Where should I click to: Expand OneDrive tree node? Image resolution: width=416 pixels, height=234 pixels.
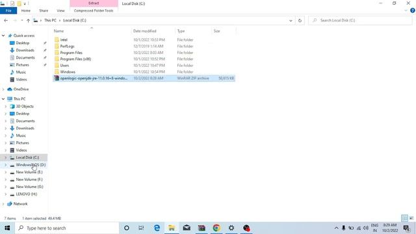point(3,89)
